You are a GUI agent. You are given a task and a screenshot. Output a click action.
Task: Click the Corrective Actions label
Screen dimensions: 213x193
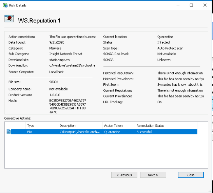point(18,118)
